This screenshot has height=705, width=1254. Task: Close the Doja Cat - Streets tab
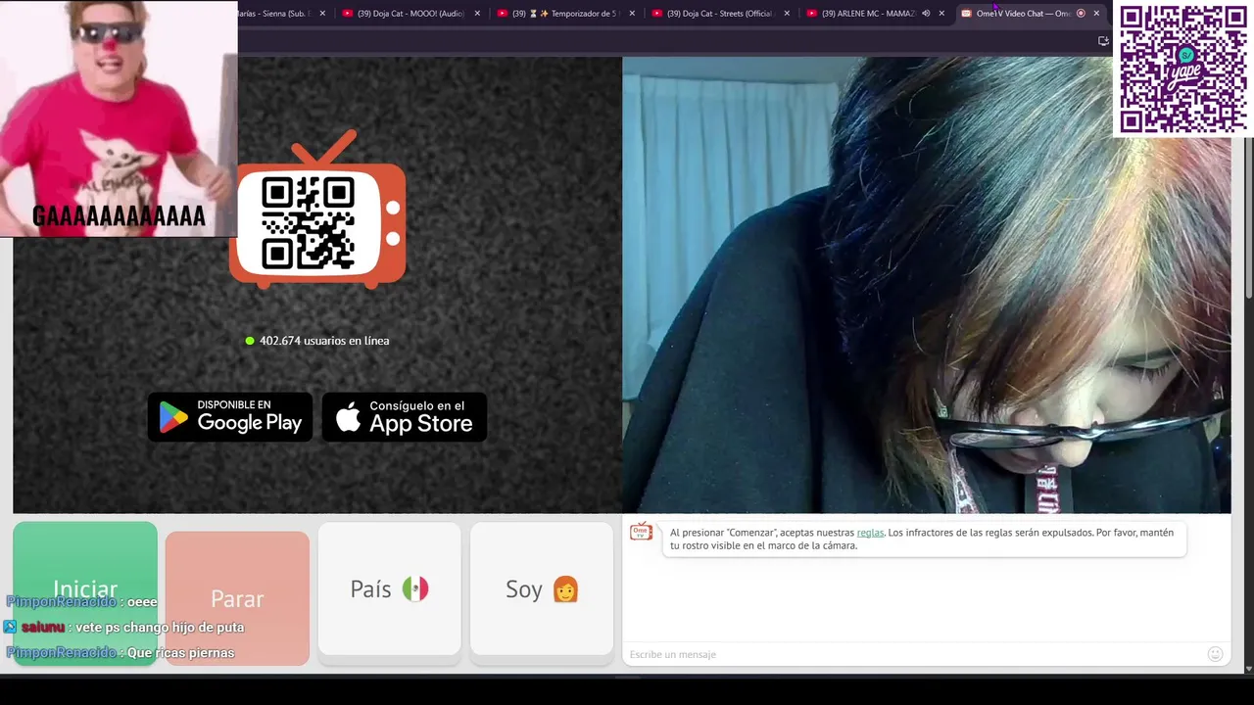(x=787, y=14)
